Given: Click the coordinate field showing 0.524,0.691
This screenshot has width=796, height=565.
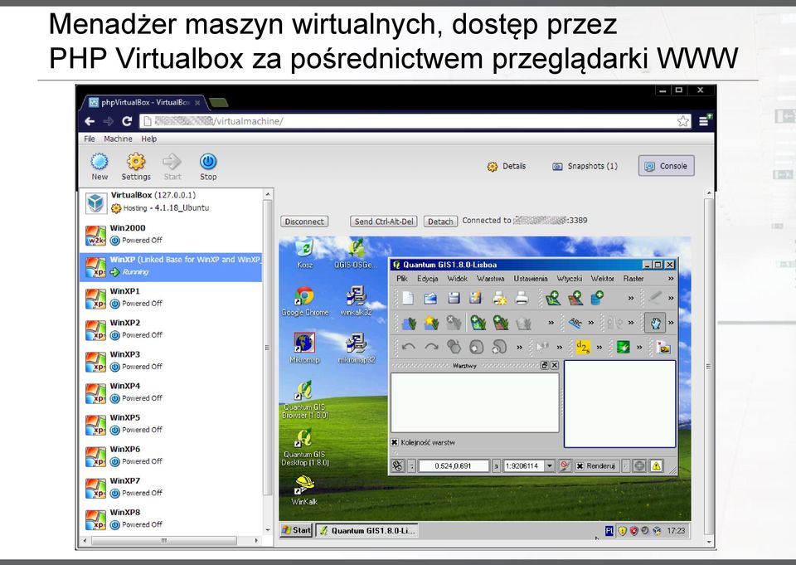Looking at the screenshot, I should (x=454, y=466).
